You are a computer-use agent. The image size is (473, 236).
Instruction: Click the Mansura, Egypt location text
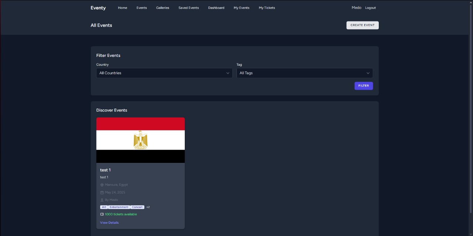coord(116,185)
